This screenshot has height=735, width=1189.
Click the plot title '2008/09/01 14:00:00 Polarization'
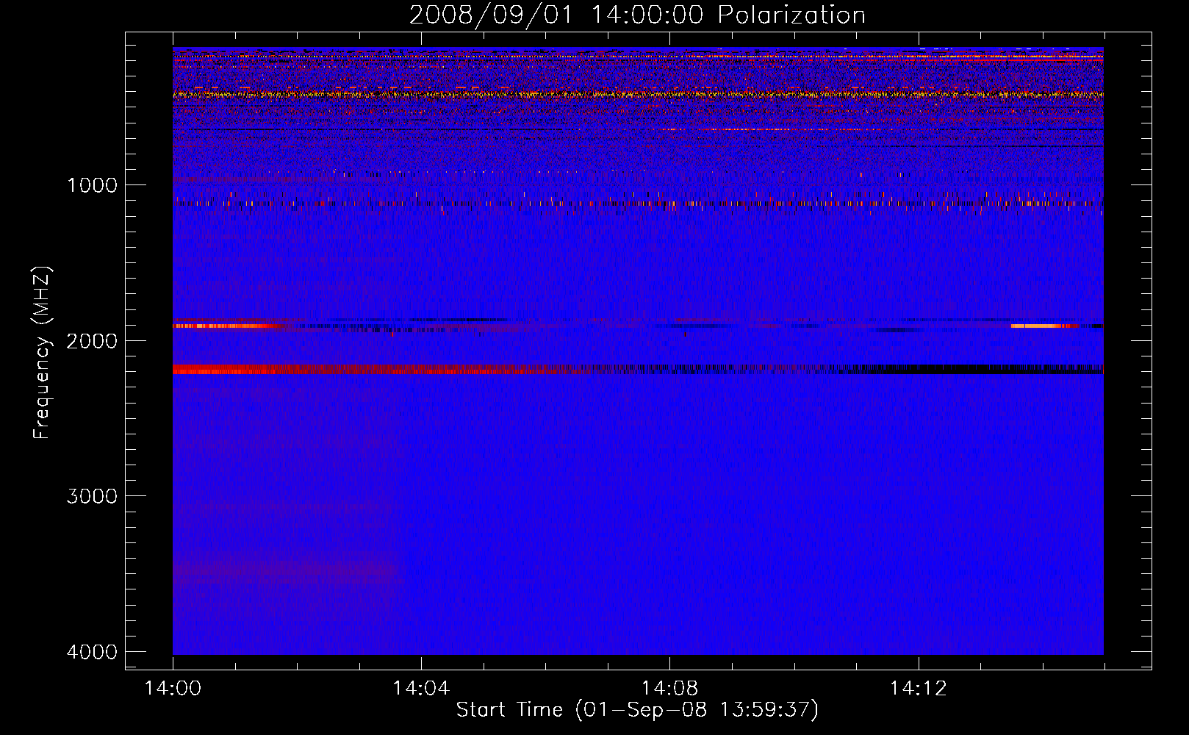637,15
